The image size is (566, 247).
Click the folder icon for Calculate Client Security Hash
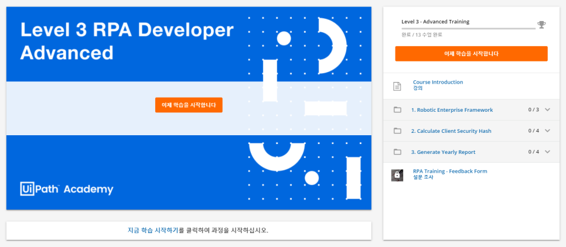tap(397, 131)
